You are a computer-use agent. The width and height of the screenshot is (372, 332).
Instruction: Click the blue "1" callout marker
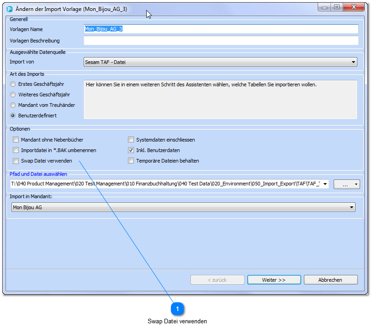click(x=177, y=309)
